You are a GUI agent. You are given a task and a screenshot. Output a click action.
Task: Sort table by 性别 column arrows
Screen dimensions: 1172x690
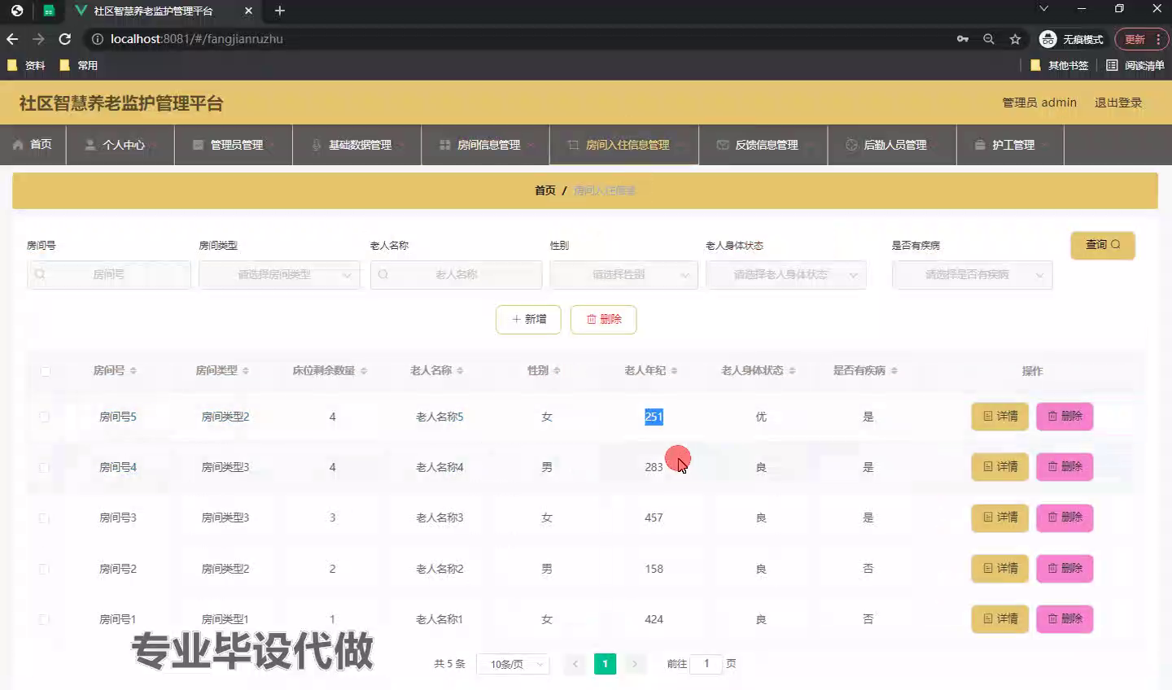click(x=556, y=370)
